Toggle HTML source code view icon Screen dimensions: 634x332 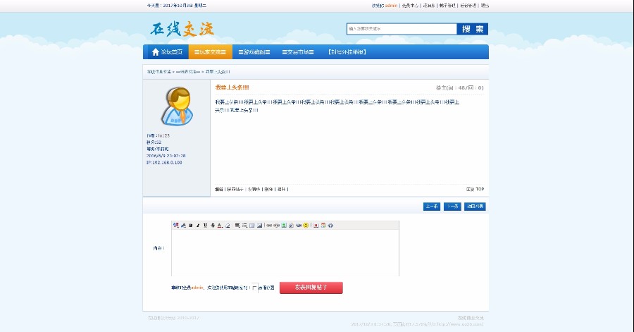click(331, 226)
